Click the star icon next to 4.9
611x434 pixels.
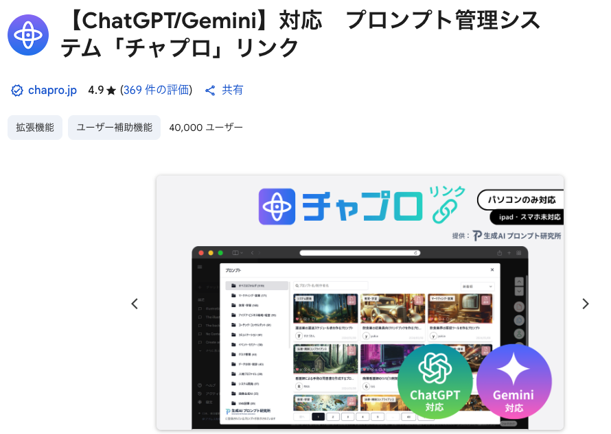coord(111,91)
